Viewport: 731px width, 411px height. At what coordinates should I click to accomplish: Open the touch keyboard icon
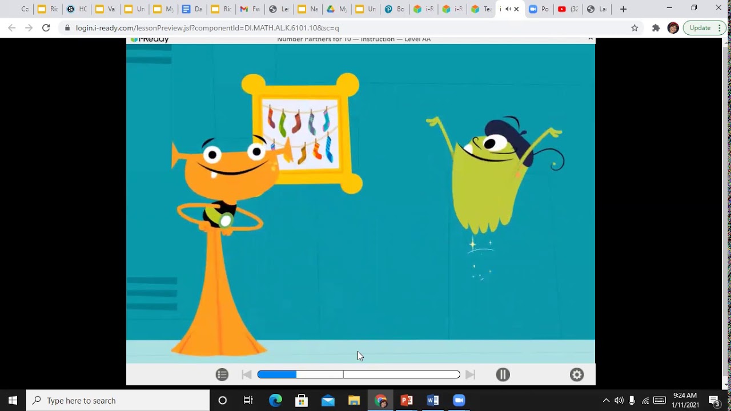point(660,400)
